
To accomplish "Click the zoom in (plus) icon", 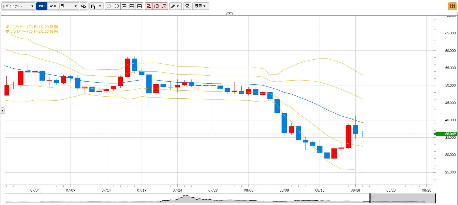I will tap(109, 6).
